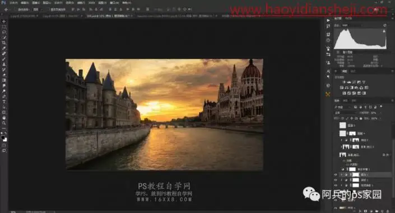Open the Character panel 'A' icon
Screen dimensions: 395x213
328,71
